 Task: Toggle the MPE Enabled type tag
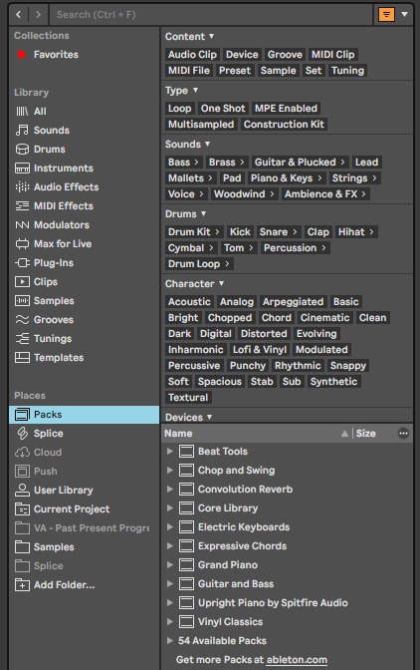[286, 109]
